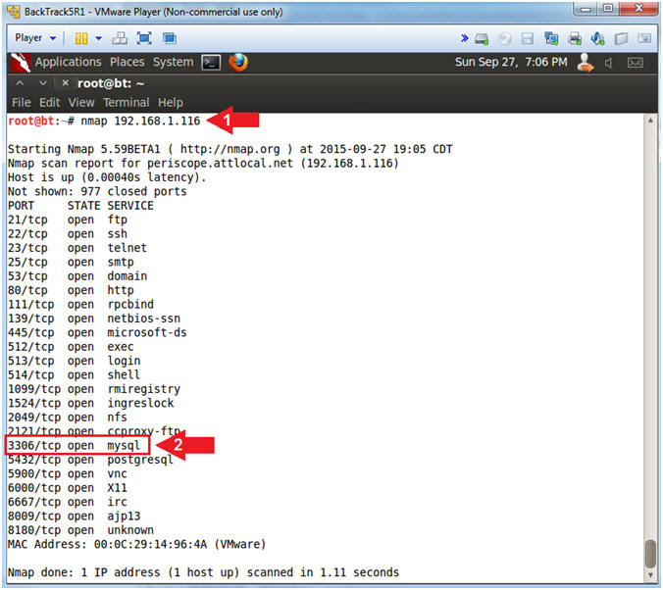This screenshot has height=590, width=663.
Task: Click the sound card device icon
Action: [597, 38]
